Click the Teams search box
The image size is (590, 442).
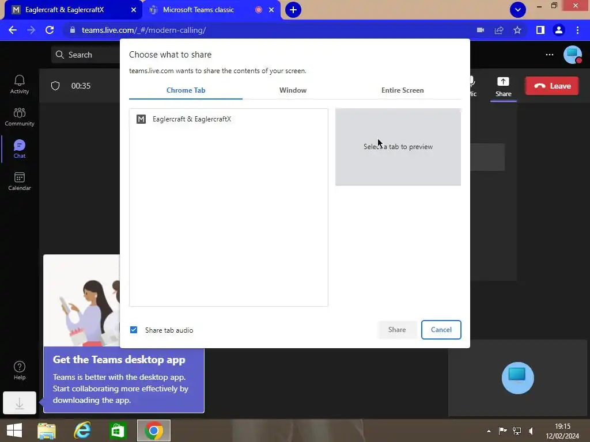coord(86,55)
